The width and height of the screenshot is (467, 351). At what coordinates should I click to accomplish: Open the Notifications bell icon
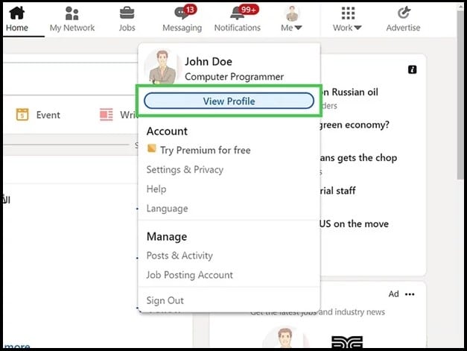point(237,13)
